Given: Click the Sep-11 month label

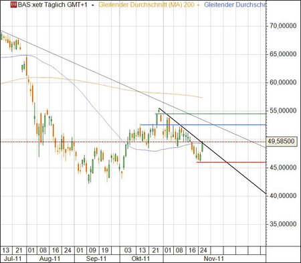Looking at the screenshot, I should 96,259.
